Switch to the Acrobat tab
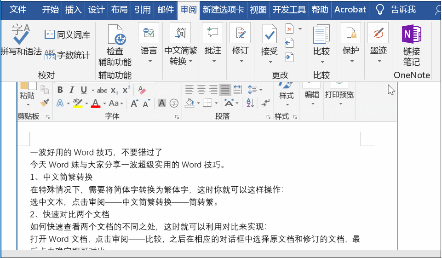 coord(350,10)
